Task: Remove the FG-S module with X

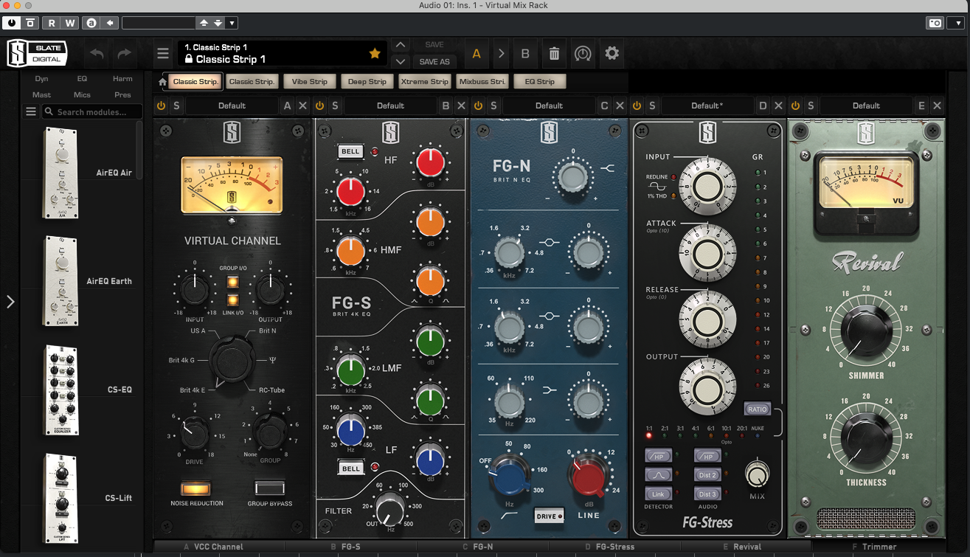Action: click(461, 105)
